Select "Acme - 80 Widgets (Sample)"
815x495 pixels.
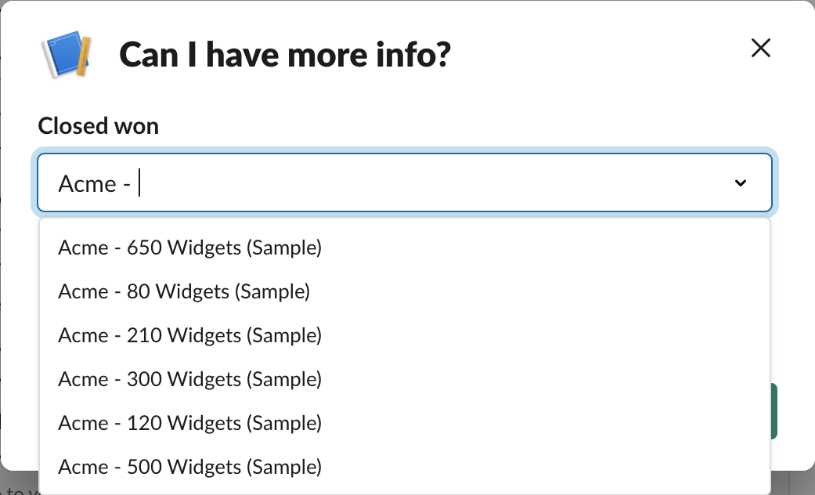pyautogui.click(x=184, y=291)
